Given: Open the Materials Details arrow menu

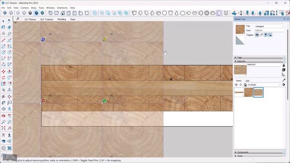Looking at the screenshot, I should click(284, 85).
